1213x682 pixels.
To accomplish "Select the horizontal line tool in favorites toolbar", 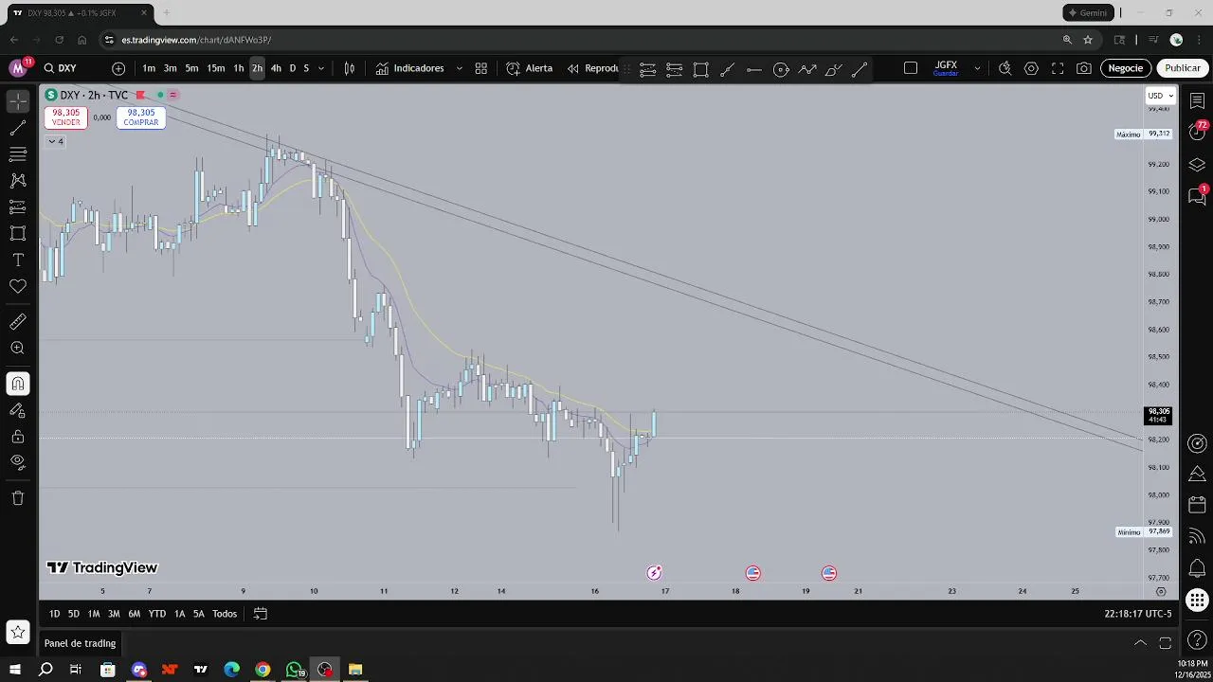I will [x=754, y=69].
